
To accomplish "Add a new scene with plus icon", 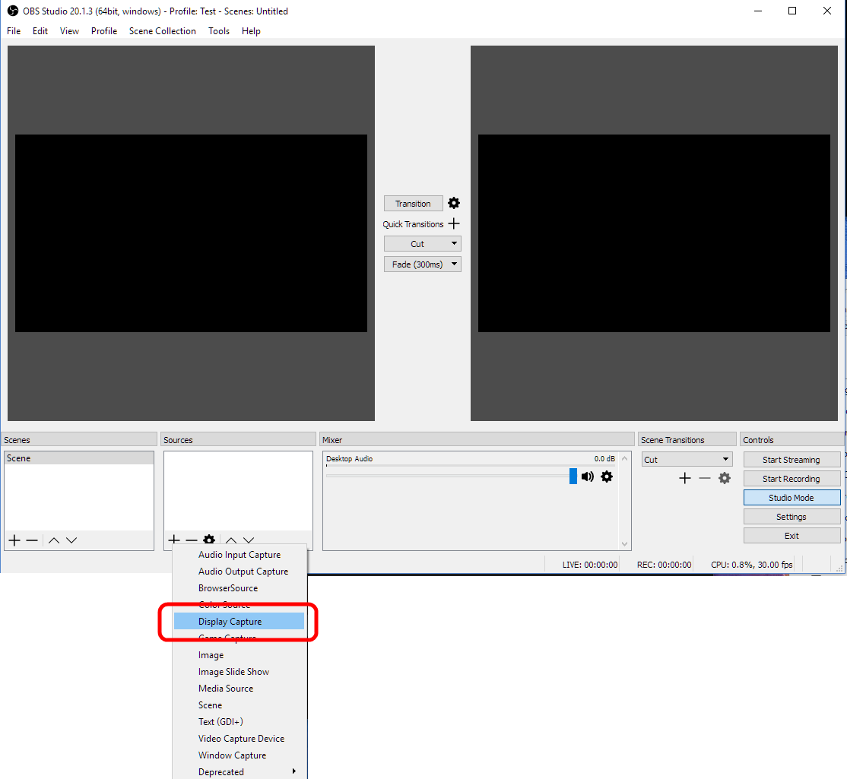I will coord(14,540).
